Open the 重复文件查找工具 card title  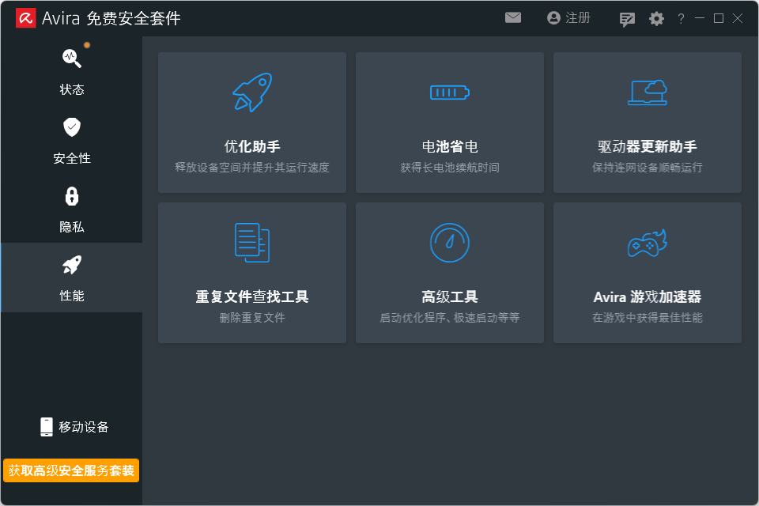[252, 296]
